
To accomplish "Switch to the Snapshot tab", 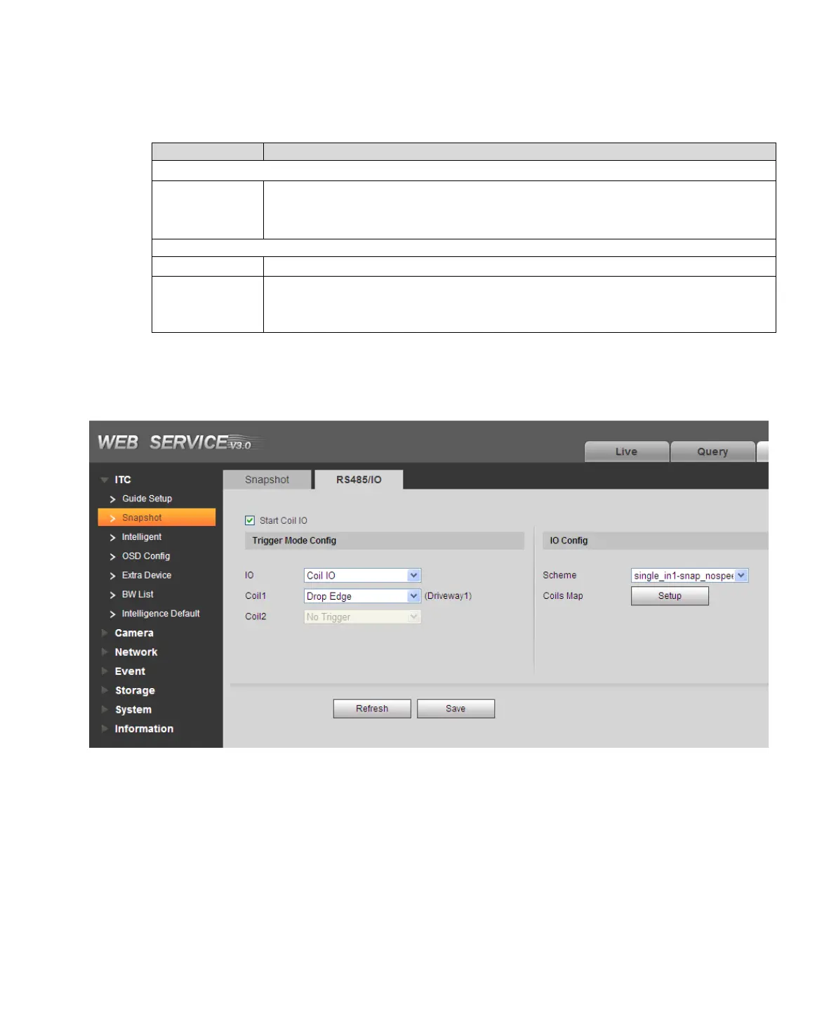I will click(x=267, y=480).
